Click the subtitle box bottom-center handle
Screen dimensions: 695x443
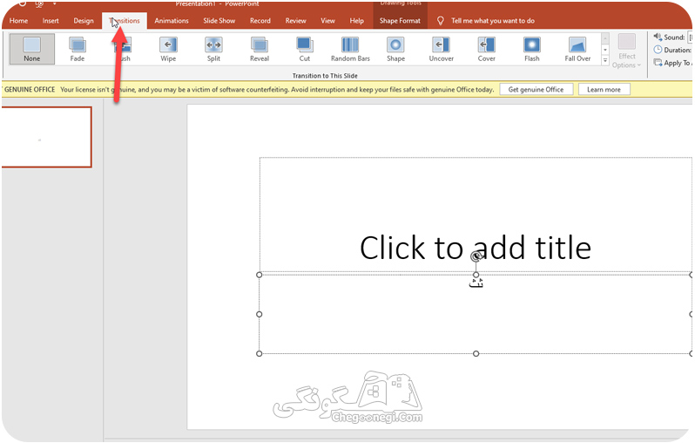pyautogui.click(x=476, y=353)
